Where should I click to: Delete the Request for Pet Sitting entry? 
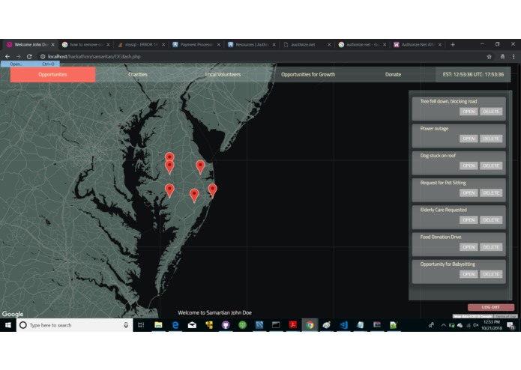coord(491,192)
